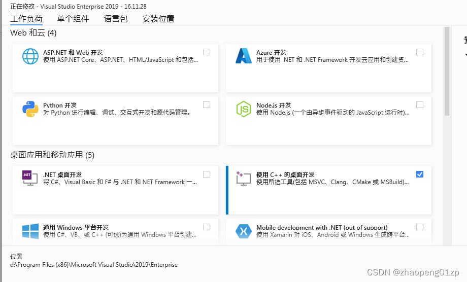467x282 pixels.
Task: Click the .NET desktop development icon
Action: tap(30, 178)
